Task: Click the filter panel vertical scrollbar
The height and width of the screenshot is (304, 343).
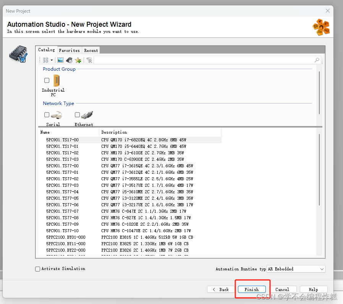Action: 319,93
